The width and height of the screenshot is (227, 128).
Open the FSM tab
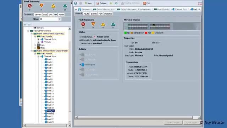[x=100, y=14]
